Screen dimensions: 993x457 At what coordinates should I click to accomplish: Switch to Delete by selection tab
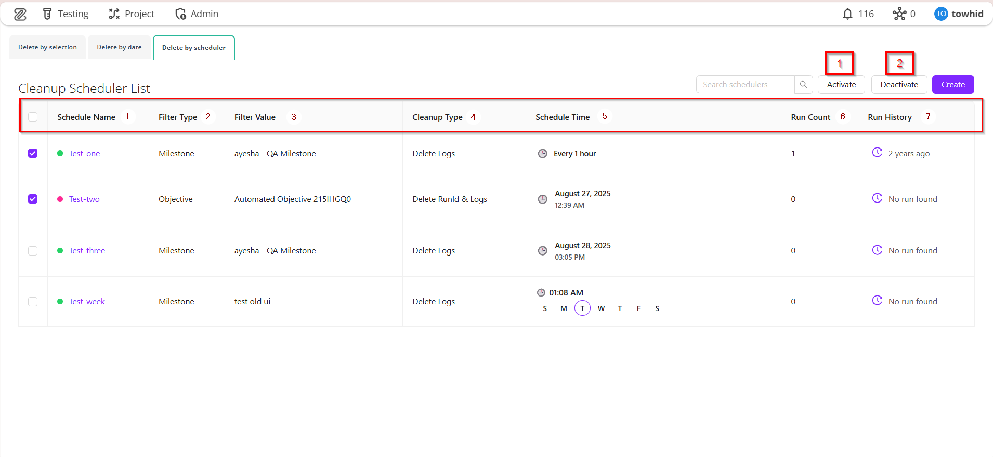[47, 47]
